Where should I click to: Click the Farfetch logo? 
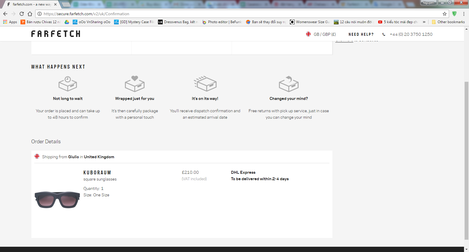56,34
